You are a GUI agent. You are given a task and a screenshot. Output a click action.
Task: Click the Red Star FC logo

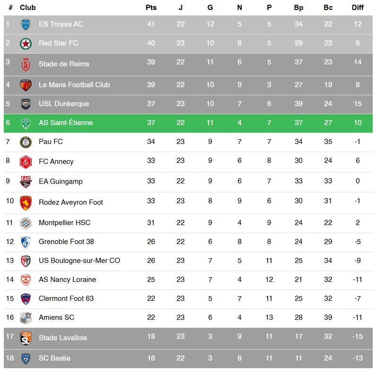[26, 44]
